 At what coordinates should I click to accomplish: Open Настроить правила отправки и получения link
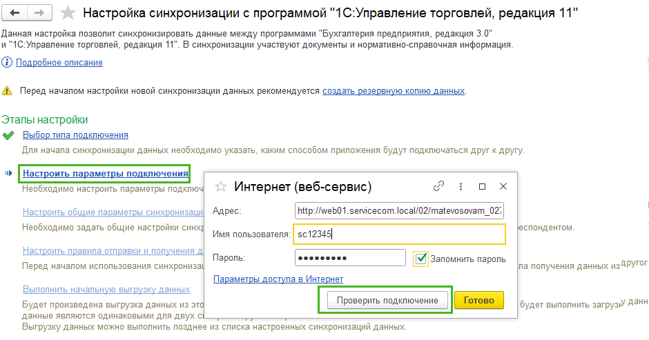pos(113,250)
